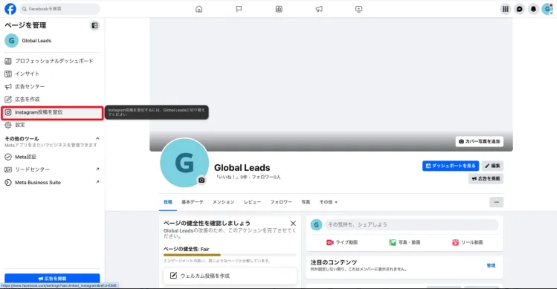Select Instagram投稿を宣伝 menu item

(52, 113)
